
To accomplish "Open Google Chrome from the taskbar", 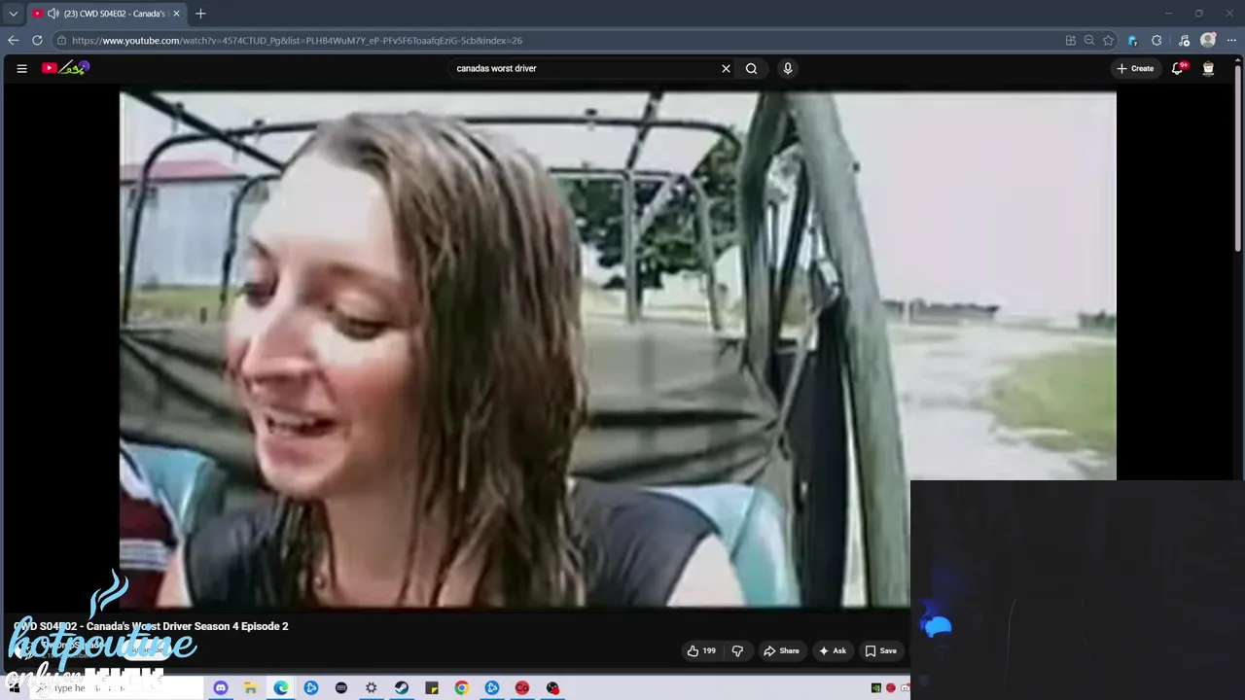I will [x=461, y=688].
